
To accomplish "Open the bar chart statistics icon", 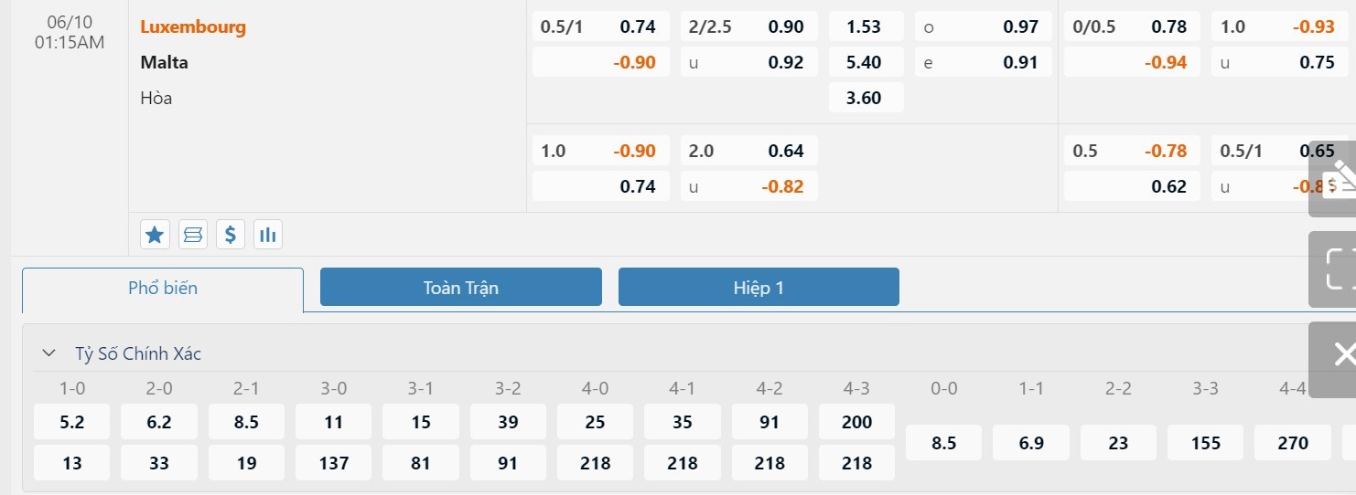I will 268,235.
